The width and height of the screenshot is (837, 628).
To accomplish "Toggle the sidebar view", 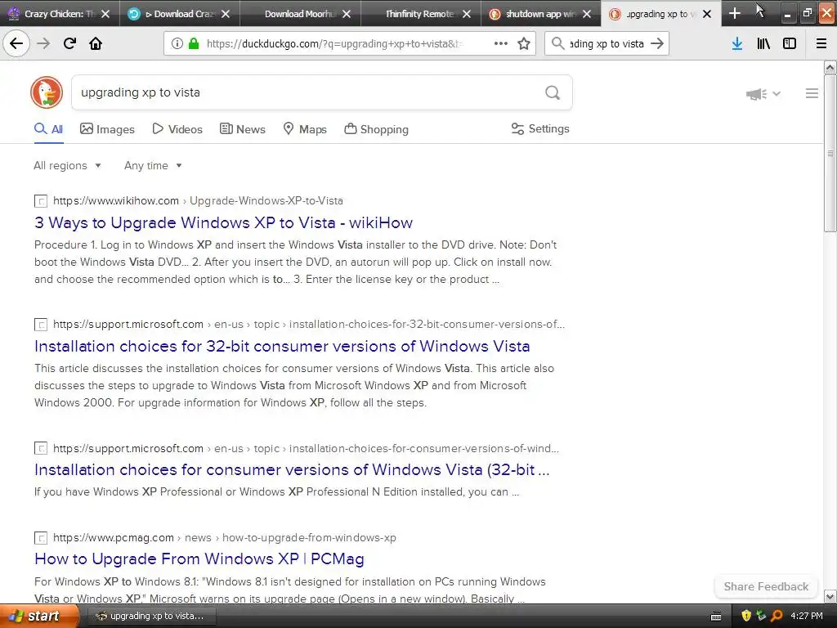I will [x=790, y=44].
